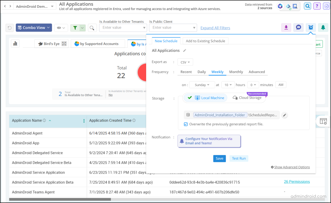Open the minutes dropdown showing 0

(253, 85)
